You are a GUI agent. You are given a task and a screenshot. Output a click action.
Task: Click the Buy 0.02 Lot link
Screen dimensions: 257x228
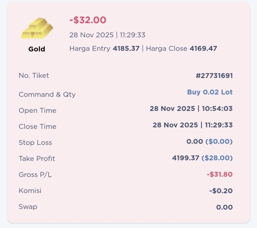click(x=210, y=92)
